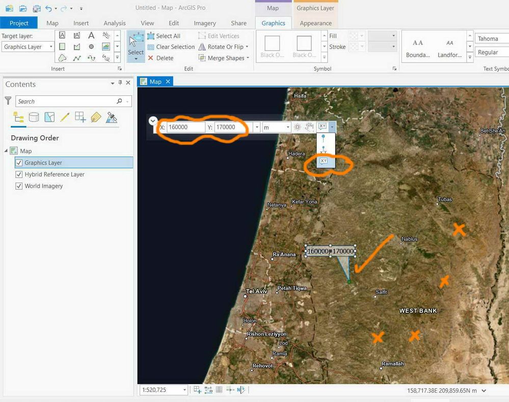
Task: Choose the XY callout option in dropdown
Action: [x=324, y=161]
